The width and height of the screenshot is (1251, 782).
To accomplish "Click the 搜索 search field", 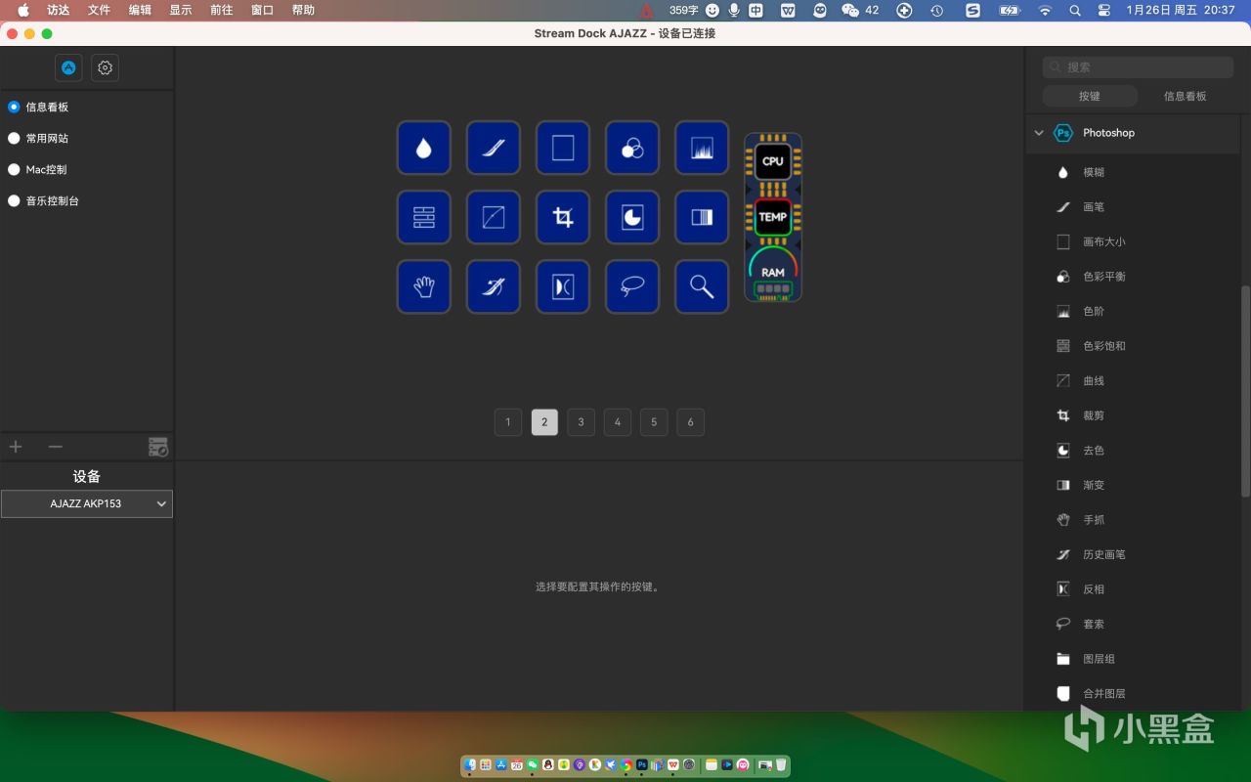I will pos(1139,66).
